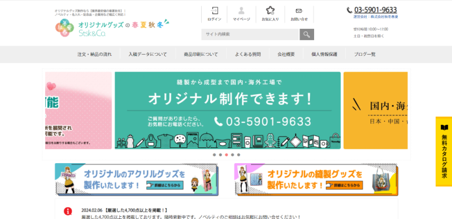This screenshot has height=219, width=452.
Task: Select the second carousel dot
Action: (x=220, y=155)
